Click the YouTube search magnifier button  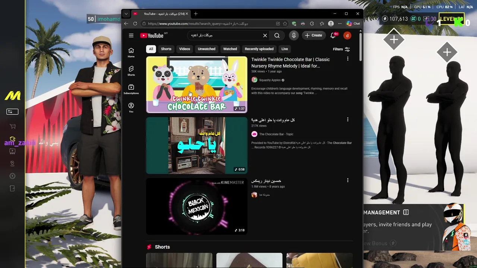point(277,35)
